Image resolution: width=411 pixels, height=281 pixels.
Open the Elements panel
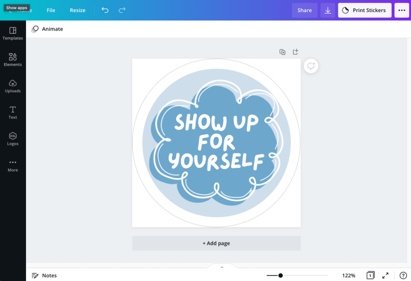[13, 59]
